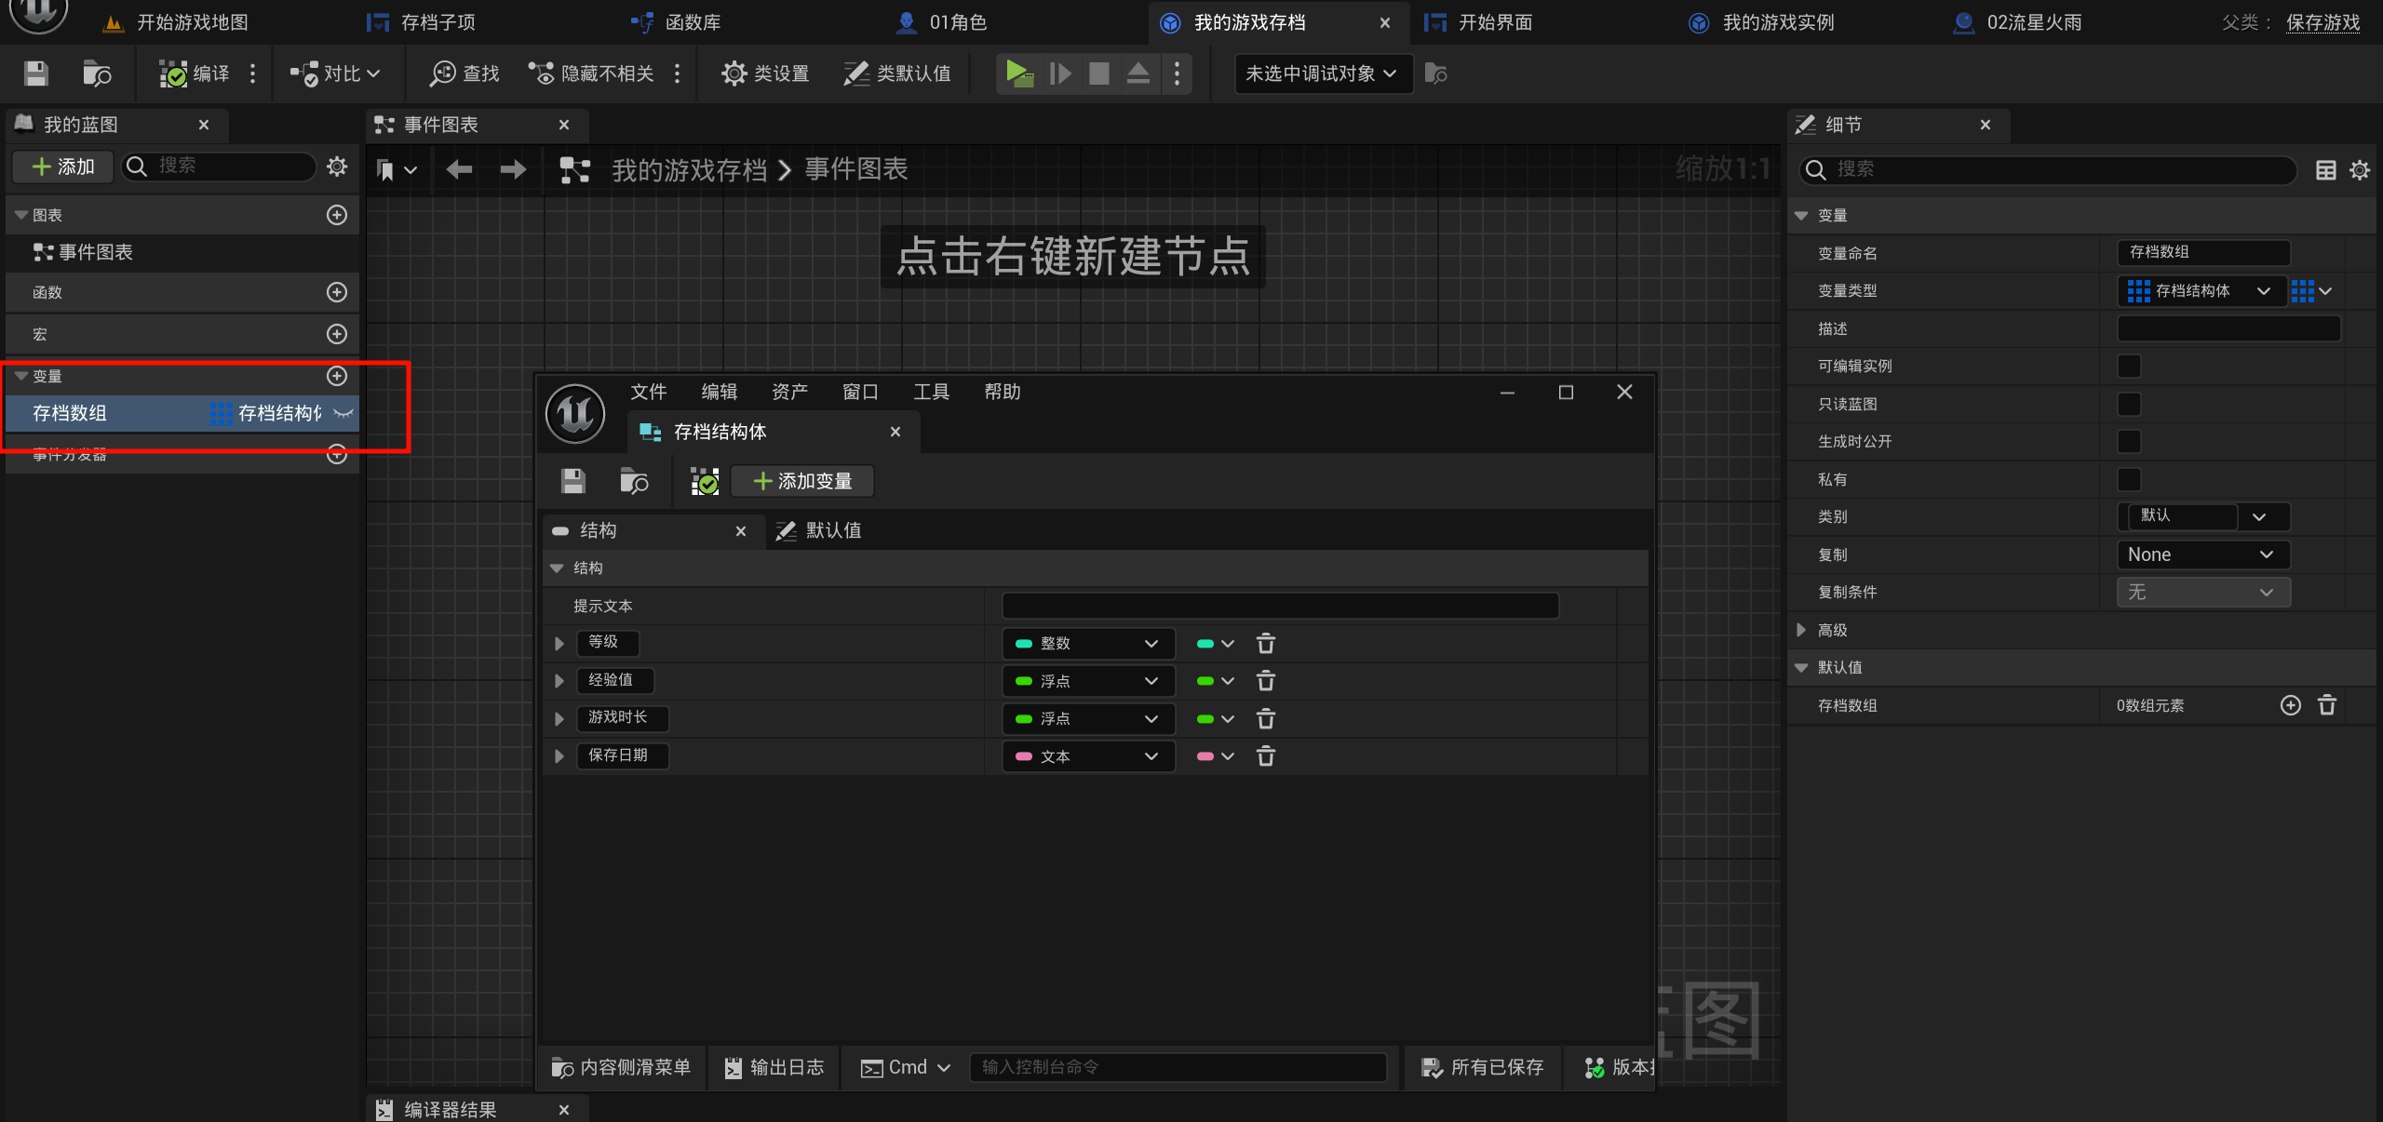Screen dimensions: 2383x1122
Task: Click the pink container-type pill for 保存日期
Action: [x=1206, y=756]
